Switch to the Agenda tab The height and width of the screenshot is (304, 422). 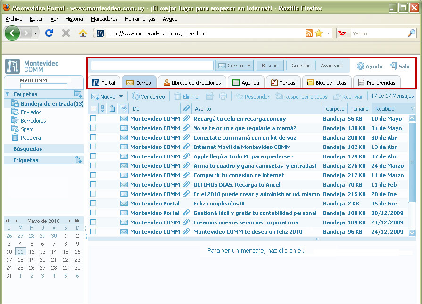tap(245, 82)
